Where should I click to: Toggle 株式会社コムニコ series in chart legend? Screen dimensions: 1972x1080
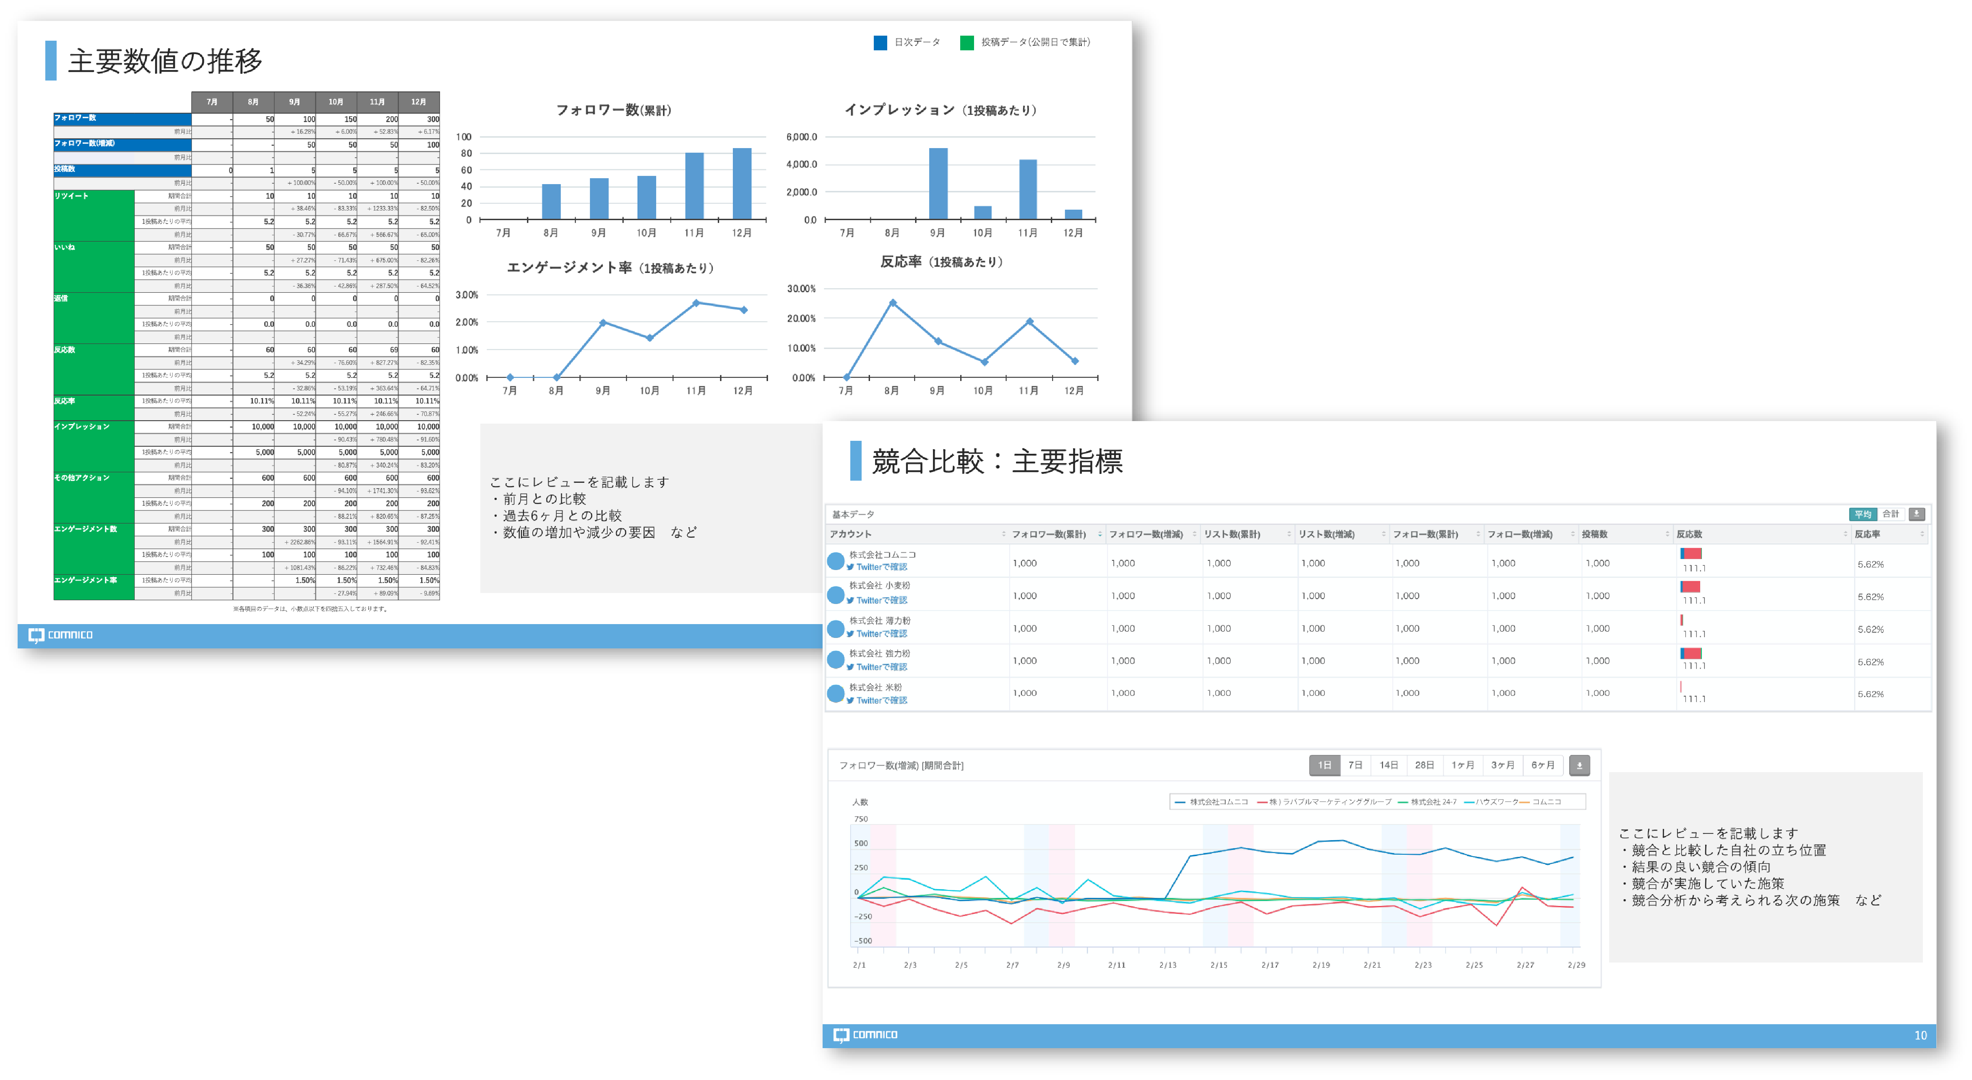1211,802
